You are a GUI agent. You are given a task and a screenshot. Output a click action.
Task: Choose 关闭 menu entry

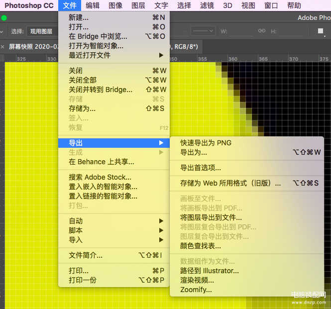114,71
